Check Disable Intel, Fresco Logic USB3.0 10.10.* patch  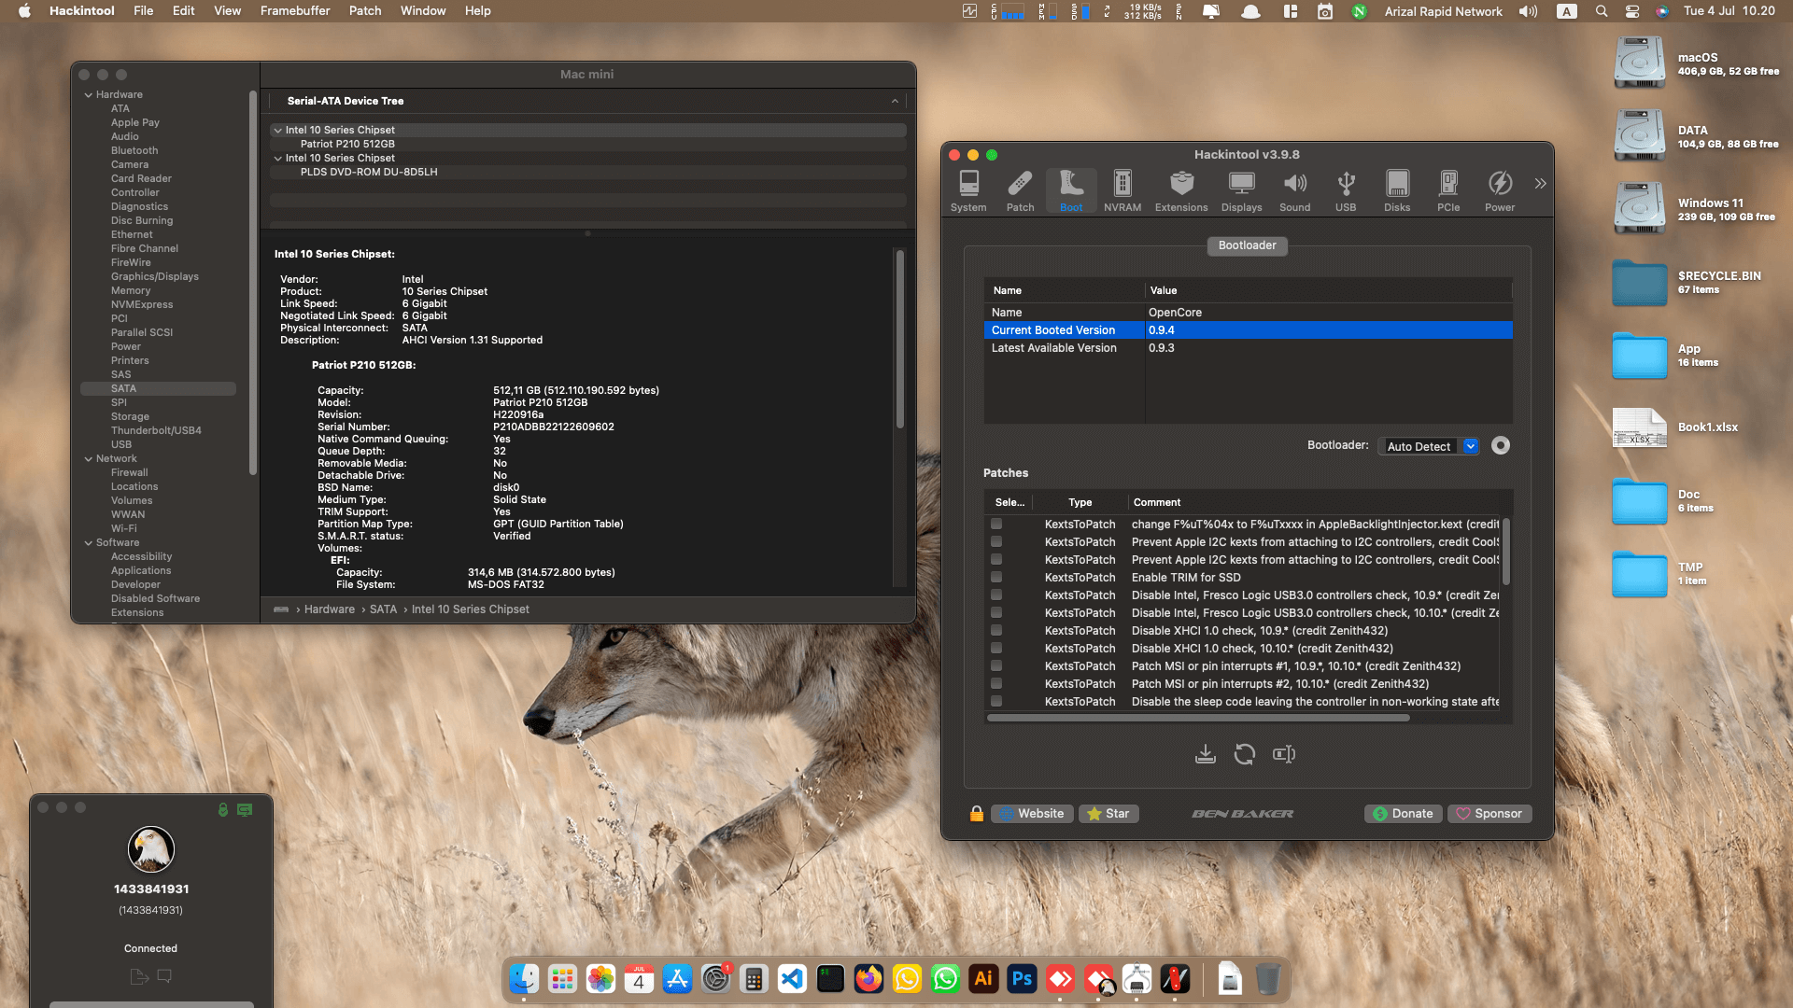tap(996, 613)
